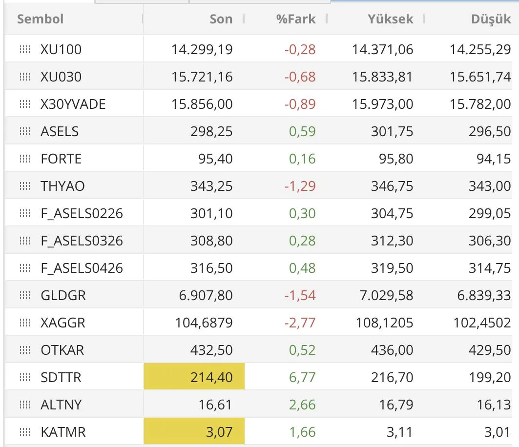Click the drag handle icon beside GLDGR

(x=24, y=295)
